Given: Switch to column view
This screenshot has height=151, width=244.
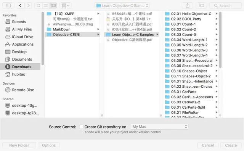Looking at the screenshot, I should [x=53, y=6].
